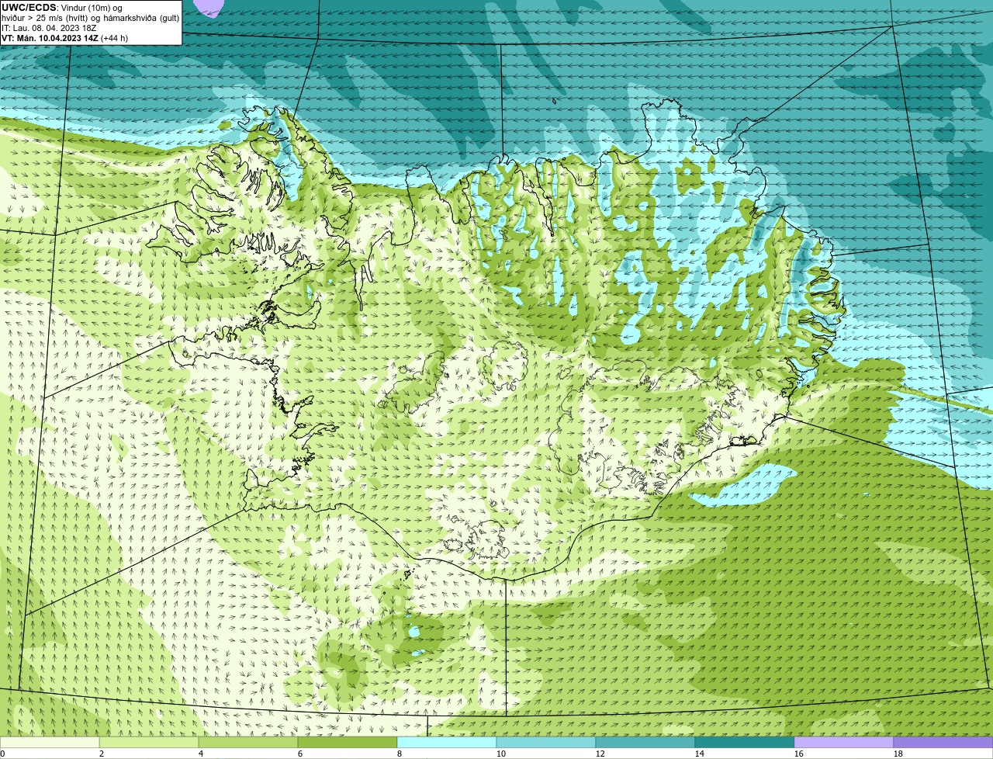
Task: Click the "(+44 h)" forecast offset text
Action: pyautogui.click(x=115, y=38)
